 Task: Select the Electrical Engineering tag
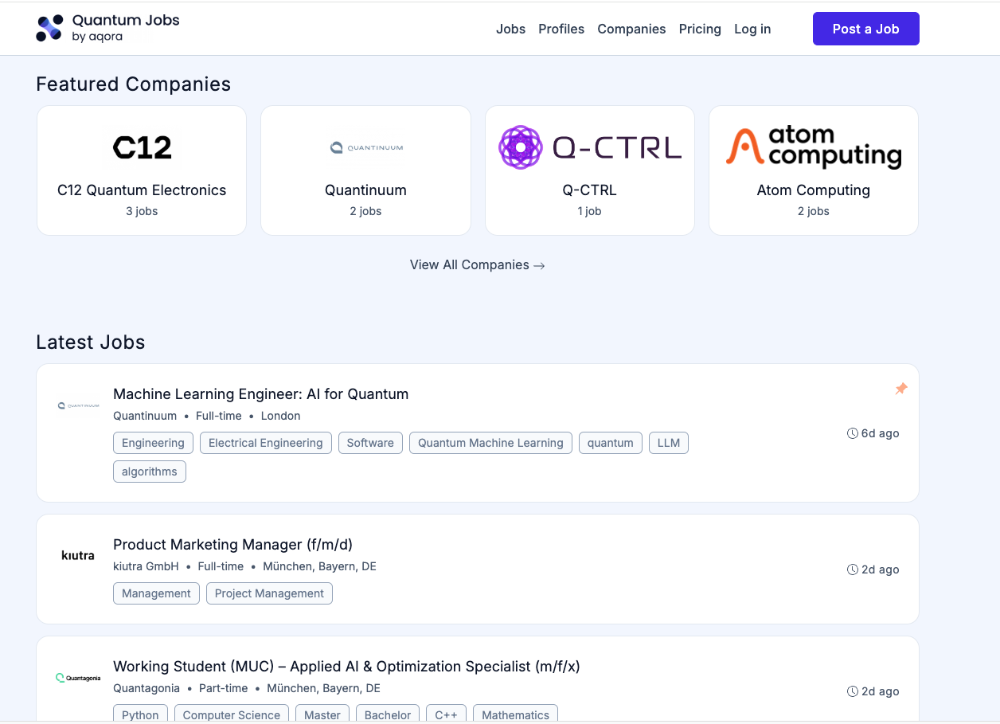point(266,443)
